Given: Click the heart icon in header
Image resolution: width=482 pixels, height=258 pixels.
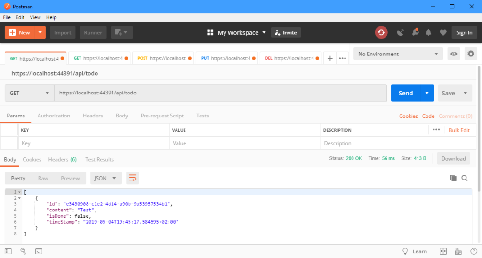Looking at the screenshot, I should (x=442, y=32).
